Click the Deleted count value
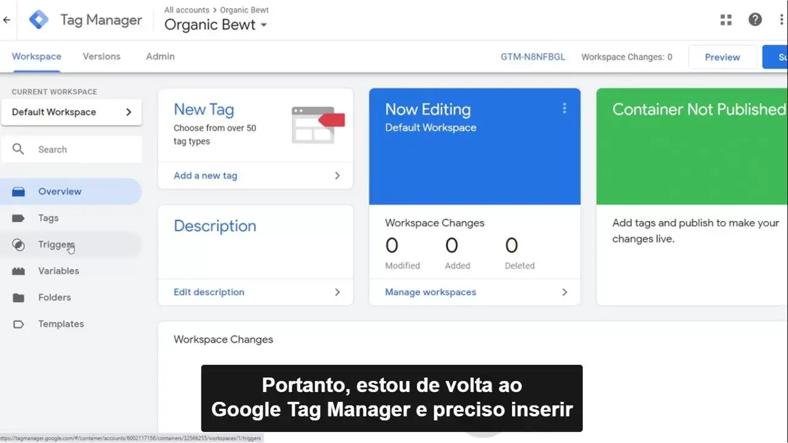788x443 pixels. point(512,245)
